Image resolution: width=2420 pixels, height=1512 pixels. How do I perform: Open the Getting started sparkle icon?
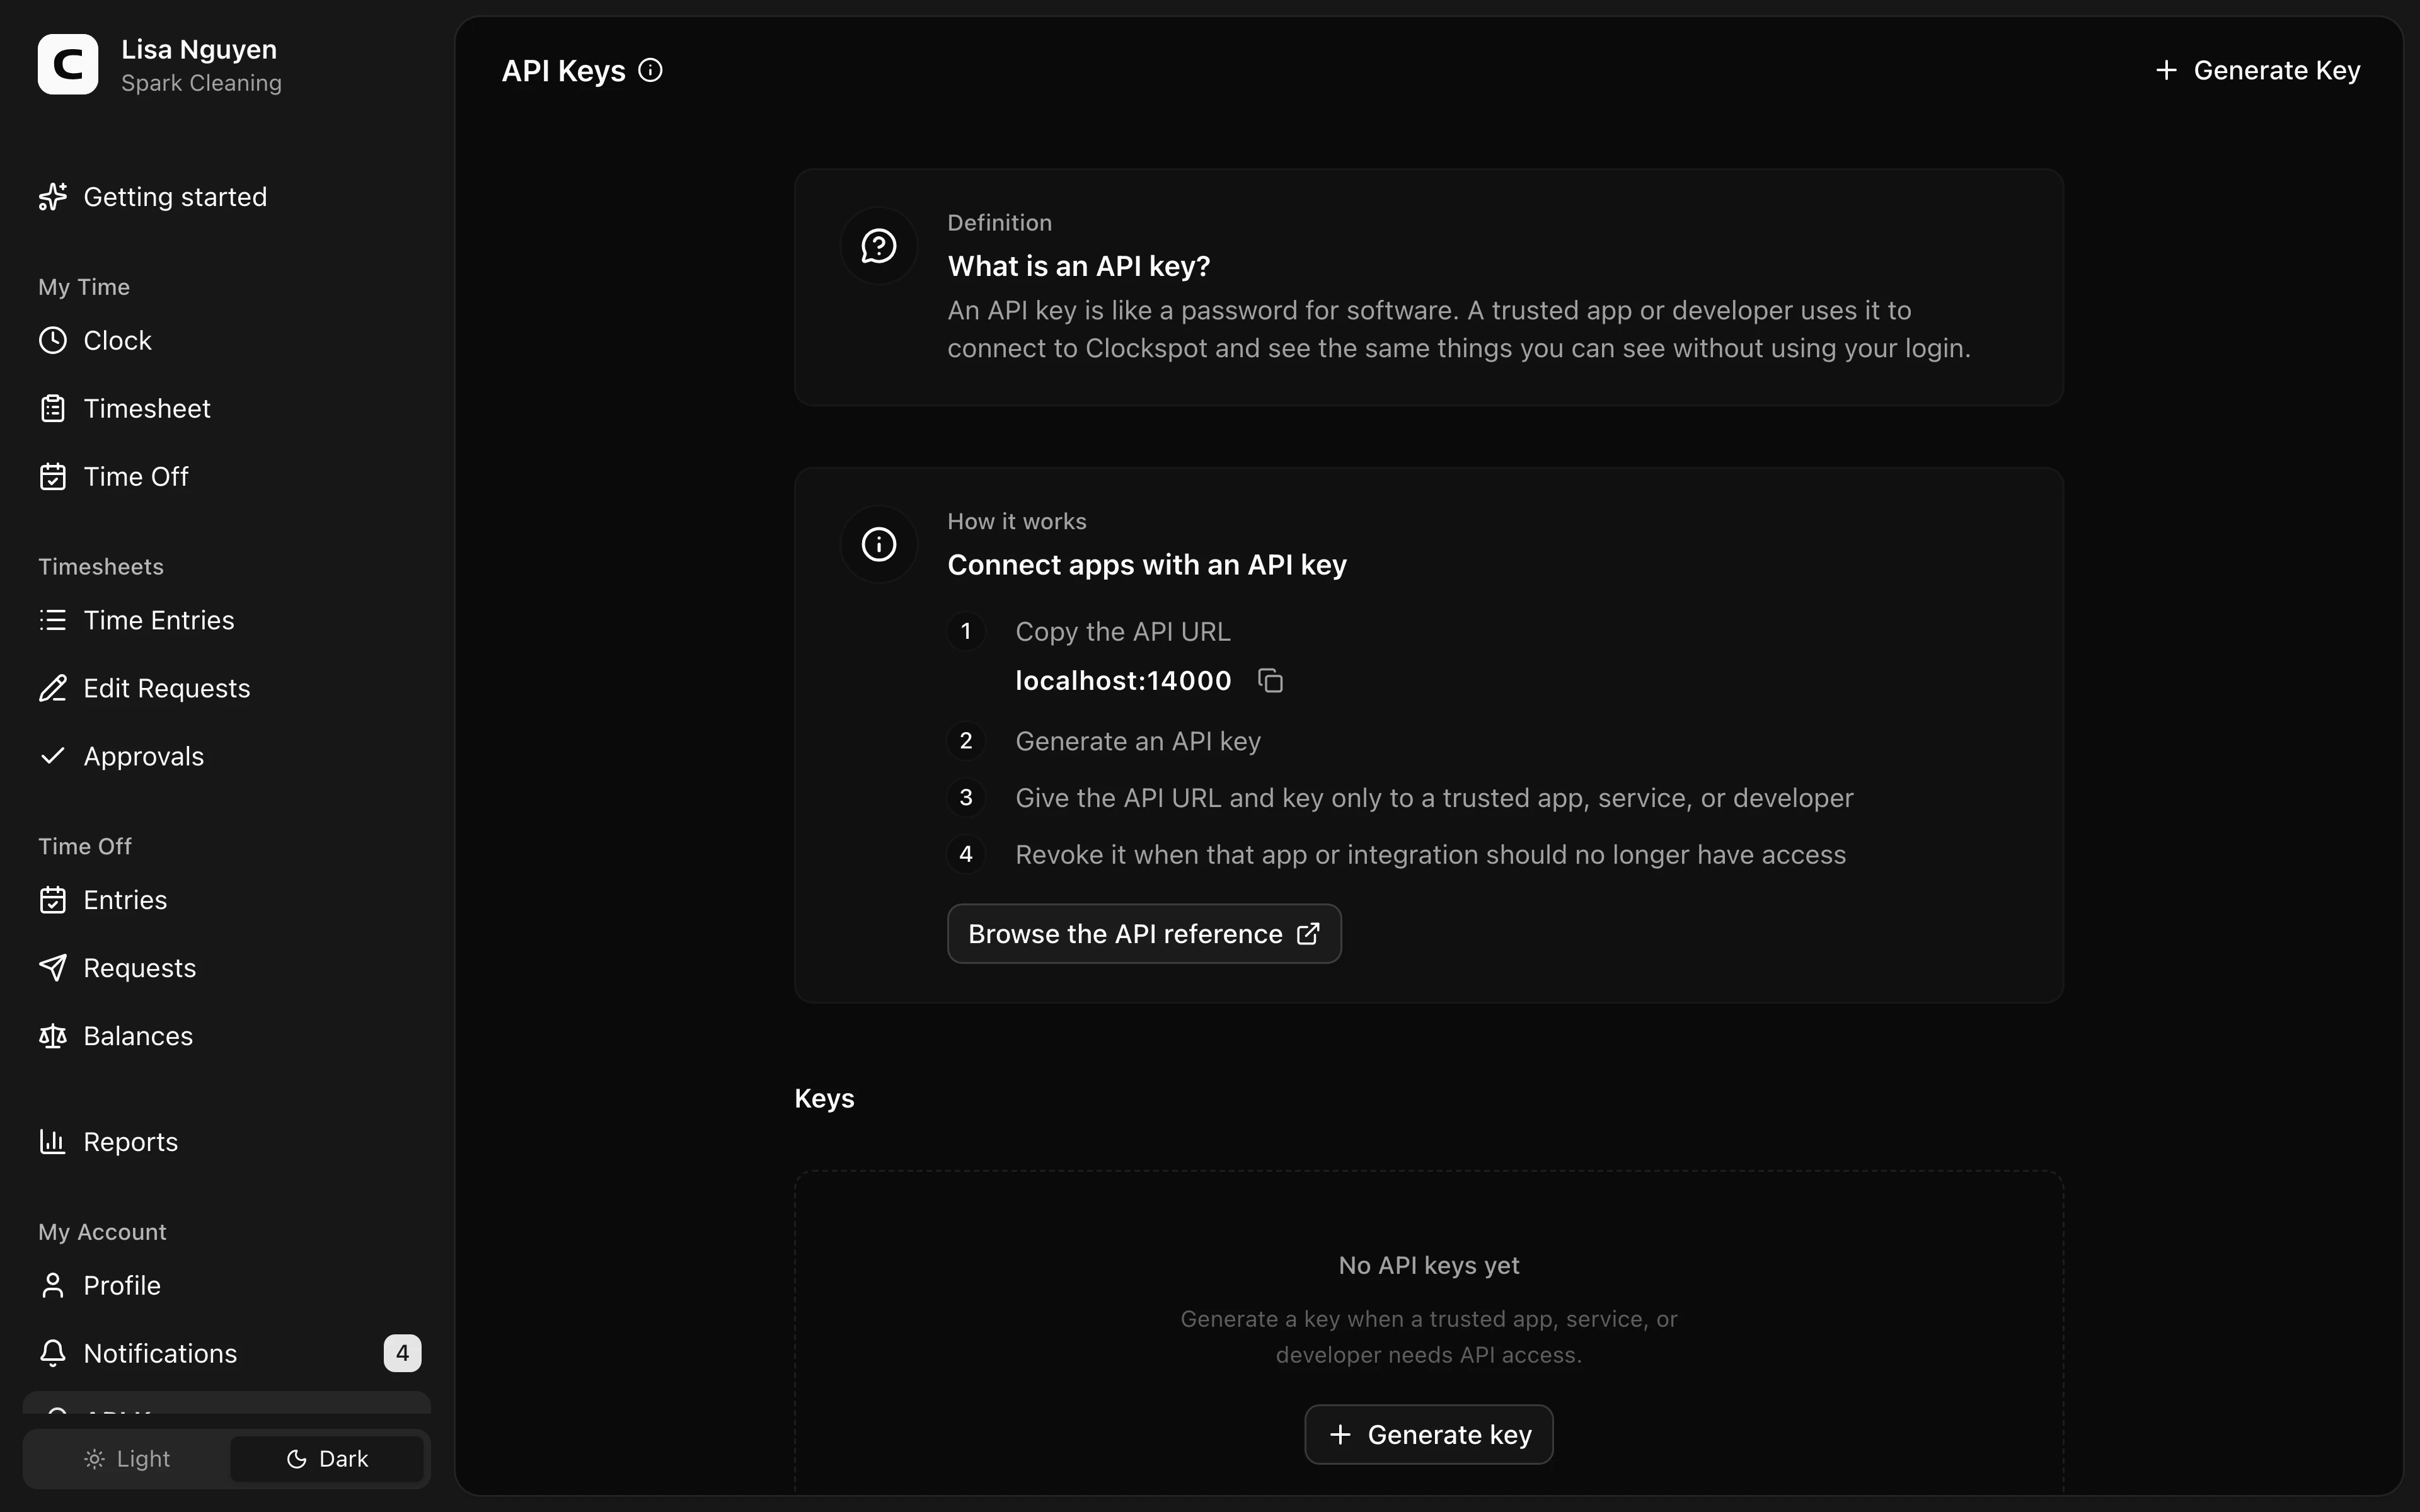pos(53,197)
